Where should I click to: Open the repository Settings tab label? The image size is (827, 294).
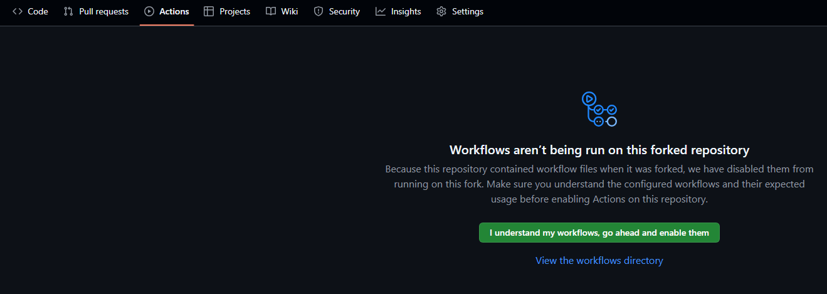click(467, 11)
